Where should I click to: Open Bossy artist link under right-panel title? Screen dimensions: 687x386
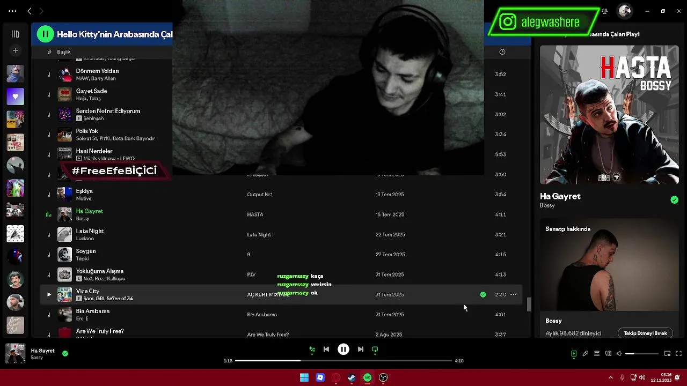click(x=547, y=206)
